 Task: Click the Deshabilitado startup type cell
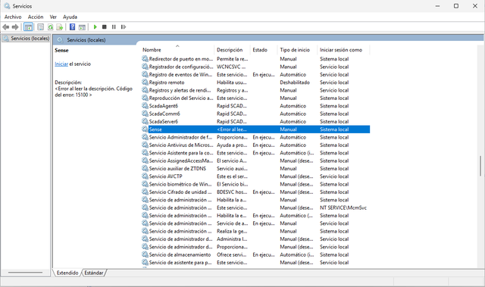click(295, 83)
